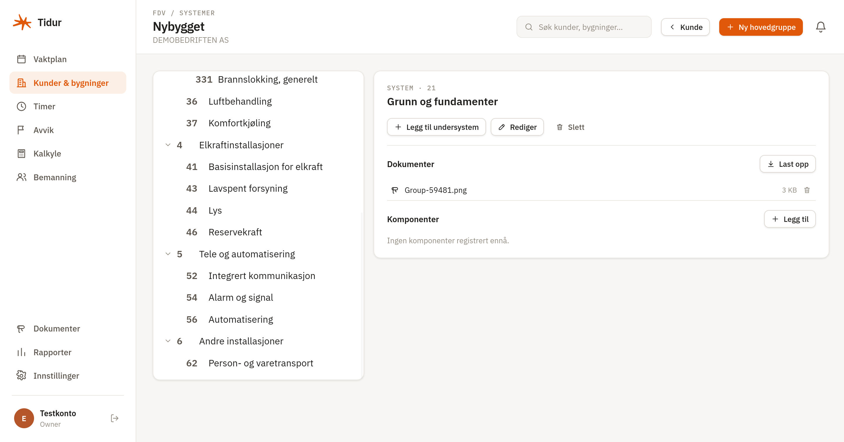Select 52 Integrert kommunikasjon

click(258, 276)
